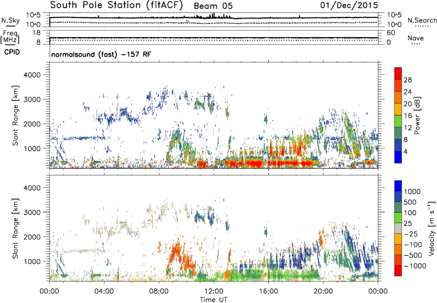Screen dimensions: 437x303
Task: Click the 'Velocity [m s-1]' color bar label
Action: (x=432, y=229)
